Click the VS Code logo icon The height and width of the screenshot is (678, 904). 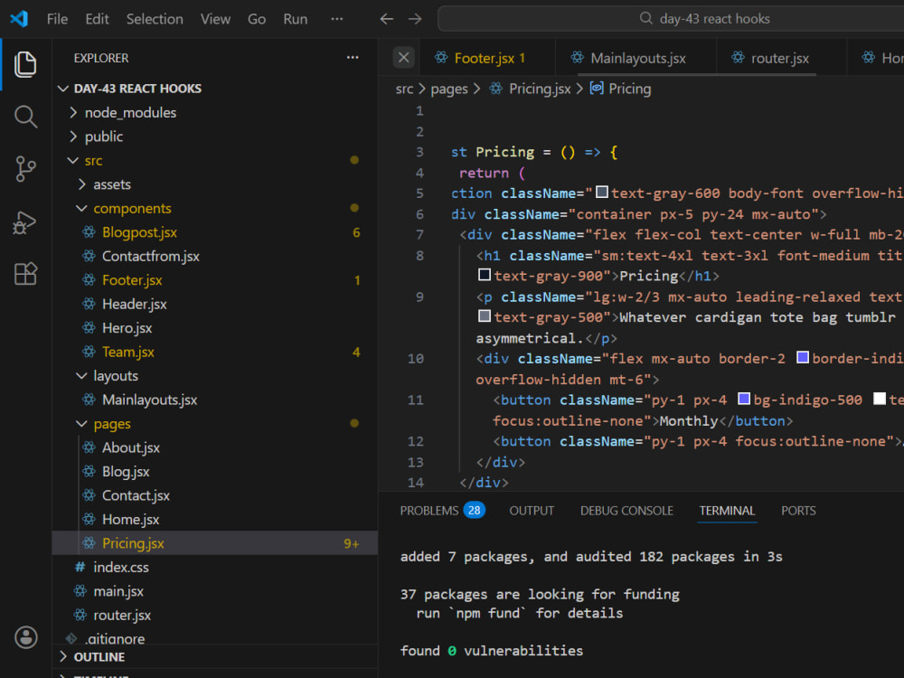coord(19,19)
